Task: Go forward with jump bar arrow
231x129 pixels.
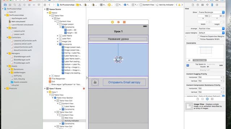Action: click(53, 5)
